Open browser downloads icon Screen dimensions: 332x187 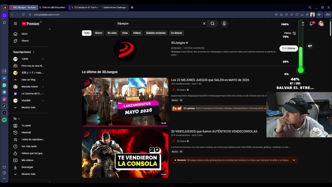click(x=302, y=15)
